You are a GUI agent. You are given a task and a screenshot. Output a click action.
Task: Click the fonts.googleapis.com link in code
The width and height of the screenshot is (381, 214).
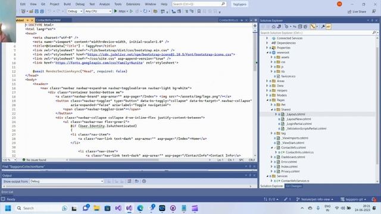pyautogui.click(x=99, y=63)
